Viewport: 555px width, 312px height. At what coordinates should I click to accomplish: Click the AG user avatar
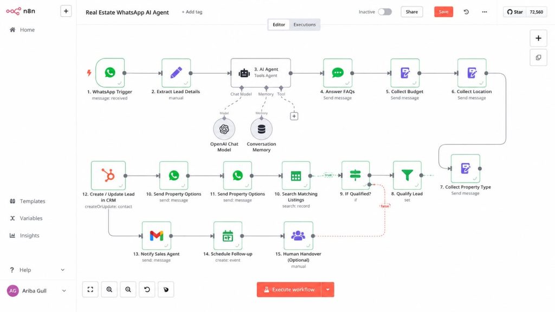click(13, 291)
